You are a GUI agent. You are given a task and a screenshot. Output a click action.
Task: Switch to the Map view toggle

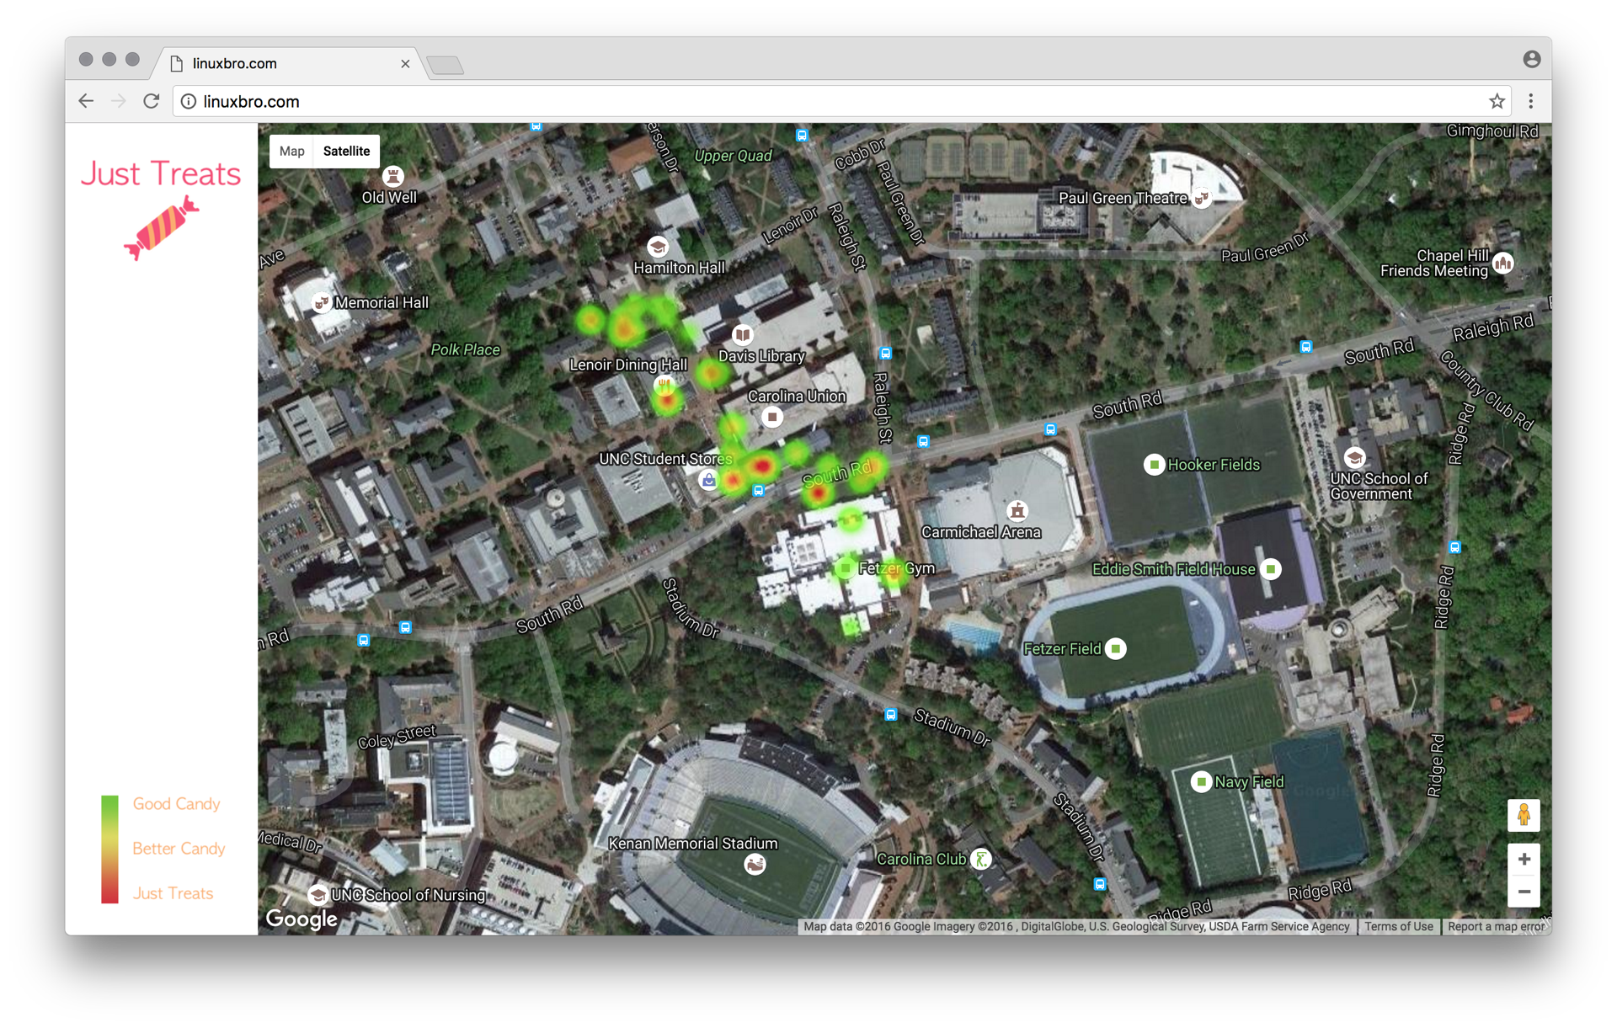click(x=291, y=152)
